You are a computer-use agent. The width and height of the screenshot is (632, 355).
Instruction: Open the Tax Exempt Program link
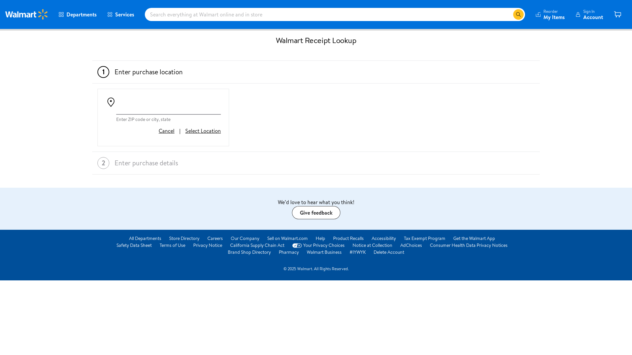pos(425,238)
